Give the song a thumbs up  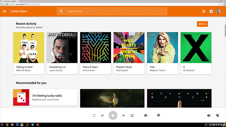pyautogui.click(x=146, y=115)
